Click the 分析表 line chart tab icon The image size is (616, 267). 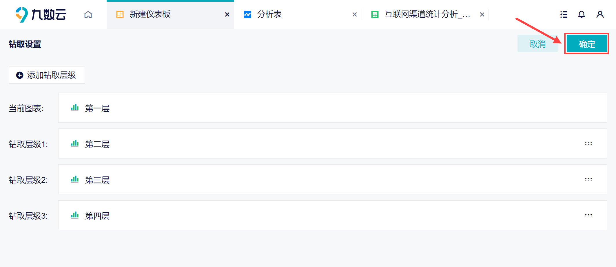click(x=247, y=14)
